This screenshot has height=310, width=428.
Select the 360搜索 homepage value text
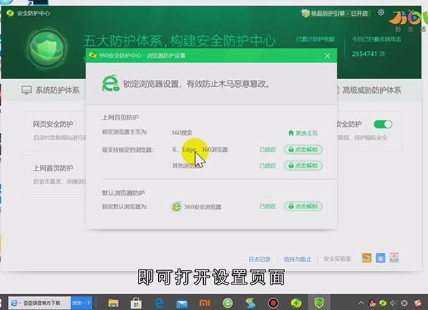click(182, 133)
